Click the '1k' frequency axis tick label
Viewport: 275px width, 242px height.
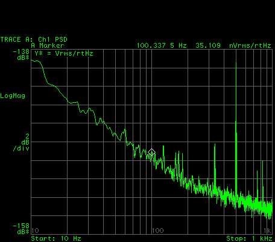point(267,231)
